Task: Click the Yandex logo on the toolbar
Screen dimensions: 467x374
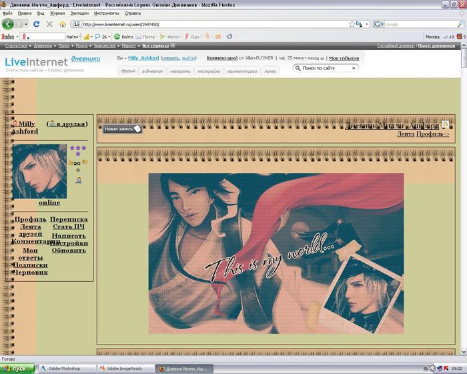Action: pyautogui.click(x=8, y=37)
